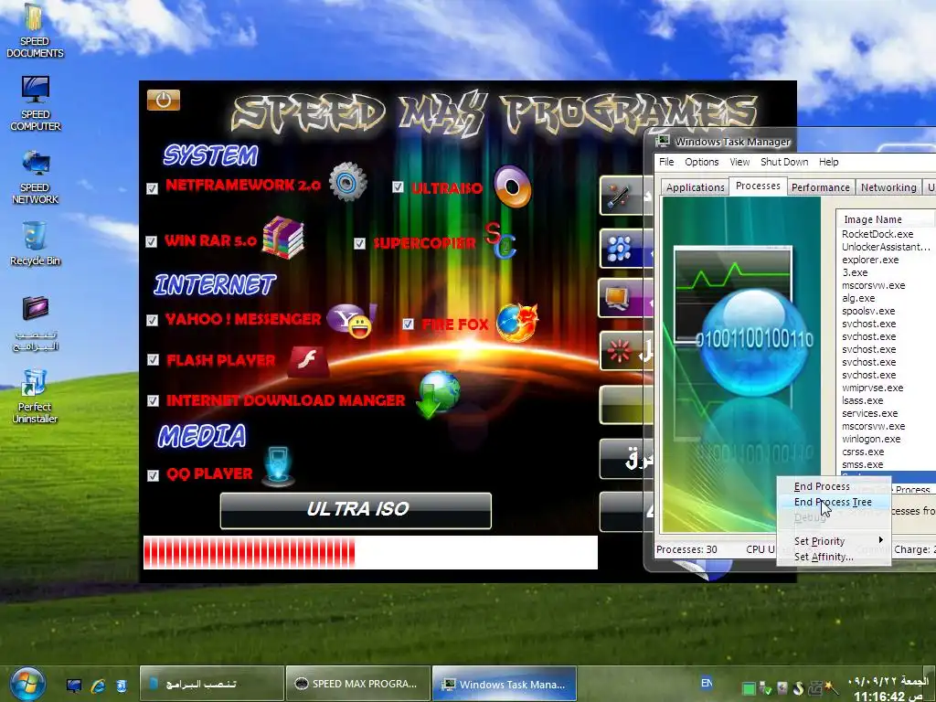Select the Recycle Bin desktop icon
936x702 pixels.
click(36, 243)
